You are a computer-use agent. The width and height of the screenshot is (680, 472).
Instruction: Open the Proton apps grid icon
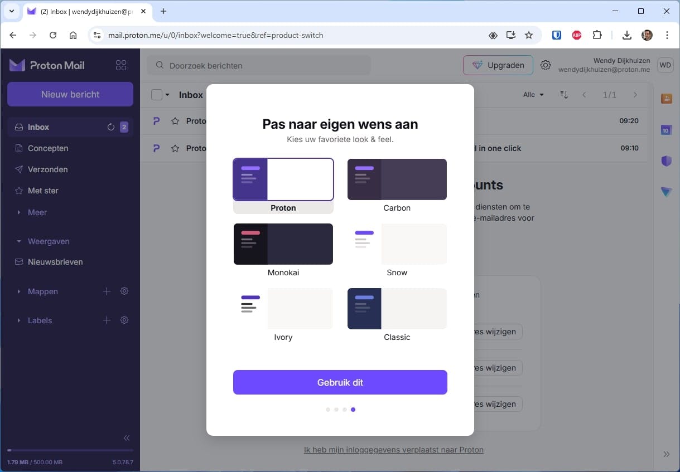[121, 65]
